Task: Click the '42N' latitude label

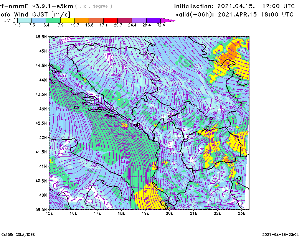Action: pos(43,137)
